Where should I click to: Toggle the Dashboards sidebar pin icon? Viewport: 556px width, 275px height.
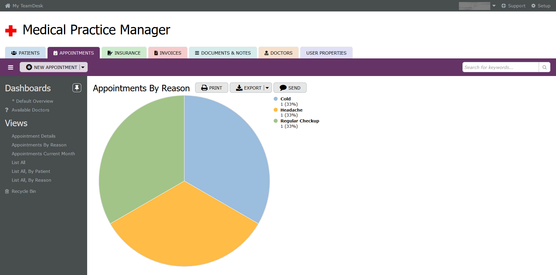coord(77,88)
